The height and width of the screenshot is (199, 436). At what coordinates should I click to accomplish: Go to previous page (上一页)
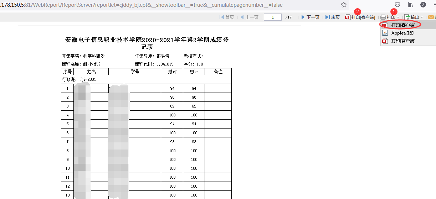point(249,17)
